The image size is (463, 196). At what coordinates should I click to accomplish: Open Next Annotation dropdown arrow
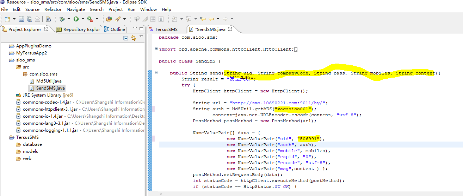[x=181, y=19]
